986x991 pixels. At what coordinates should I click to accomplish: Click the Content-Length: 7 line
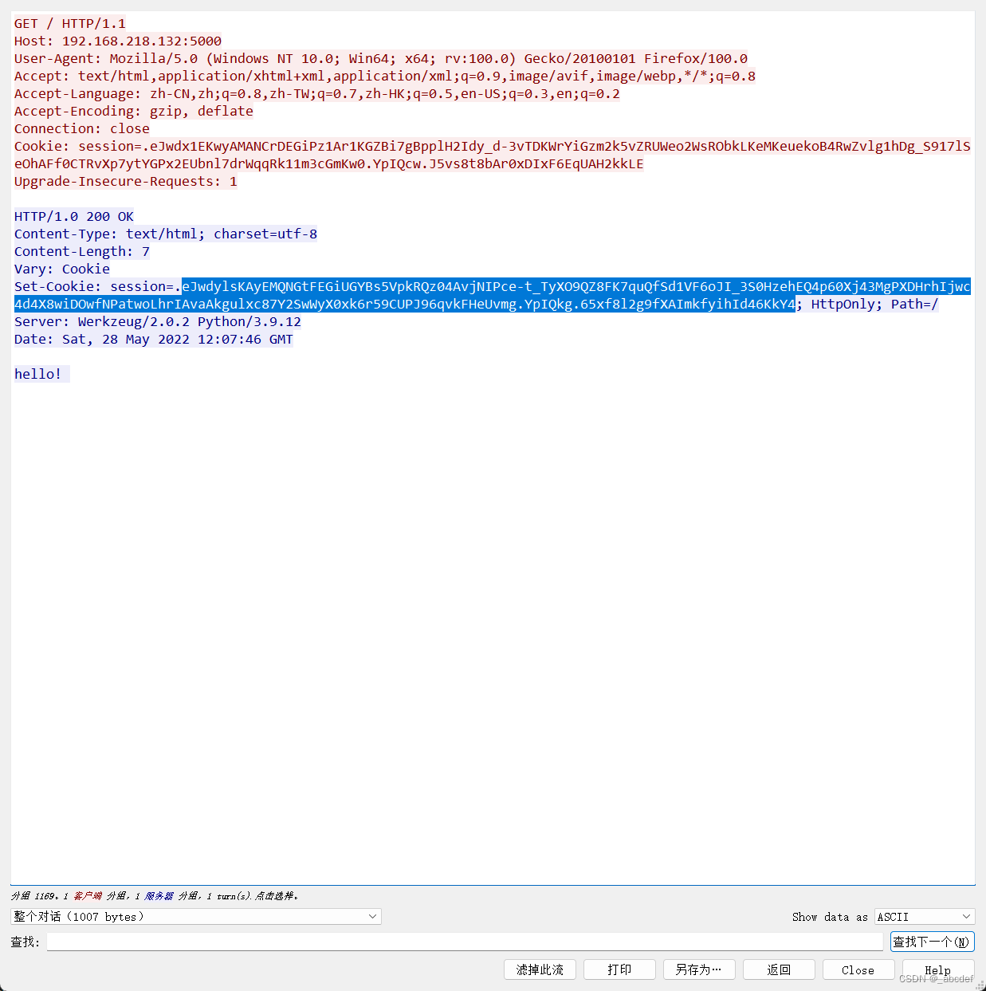pyautogui.click(x=82, y=251)
